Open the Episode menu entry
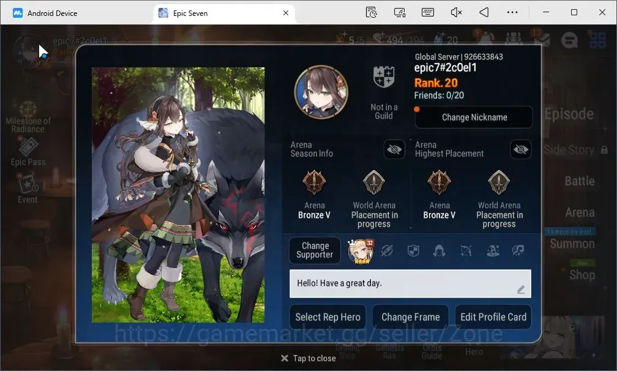Viewport: 617px width, 371px height. coord(569,114)
